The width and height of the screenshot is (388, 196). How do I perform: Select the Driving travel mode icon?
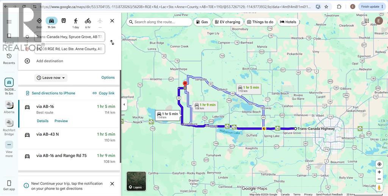point(52,21)
